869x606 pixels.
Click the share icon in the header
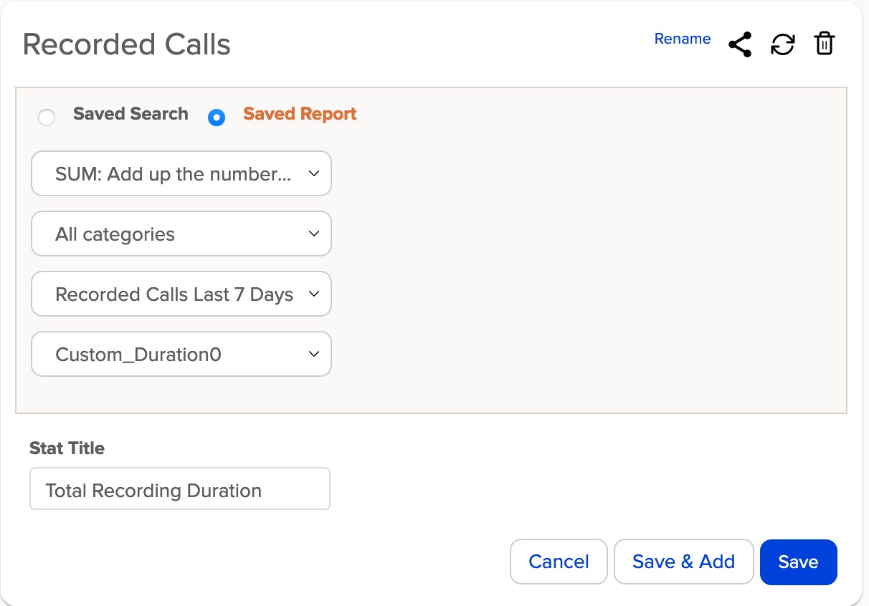(x=739, y=43)
